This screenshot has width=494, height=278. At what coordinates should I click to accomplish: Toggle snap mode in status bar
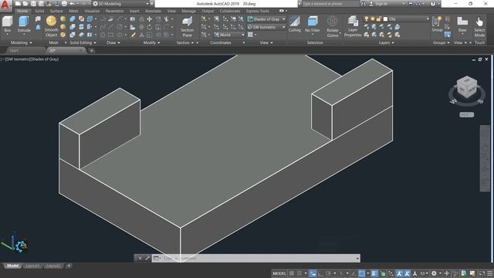pyautogui.click(x=299, y=273)
